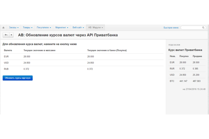Click sidebar Покупка column header

coord(184,56)
